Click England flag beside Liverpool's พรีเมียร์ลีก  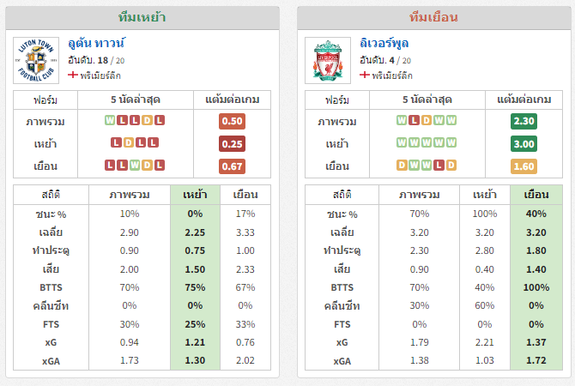[x=365, y=75]
